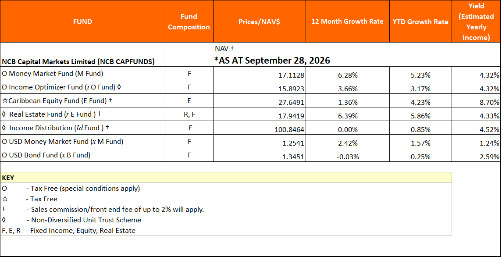Select the Income Optimizer Fund yield 4.32%
Image resolution: width=502 pixels, height=257 pixels.
coord(490,89)
